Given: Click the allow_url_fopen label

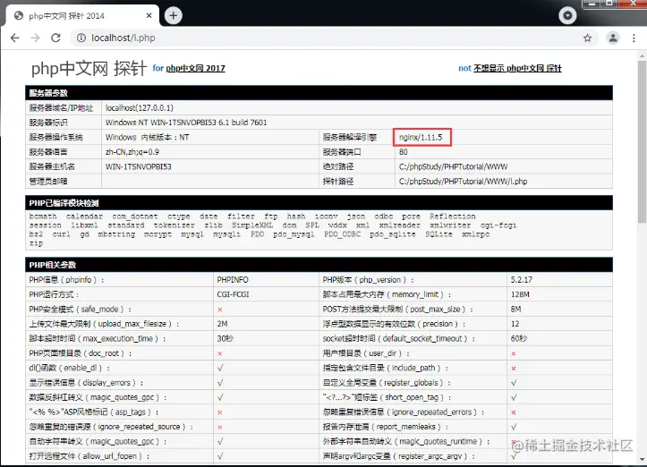Looking at the screenshot, I should (89, 456).
